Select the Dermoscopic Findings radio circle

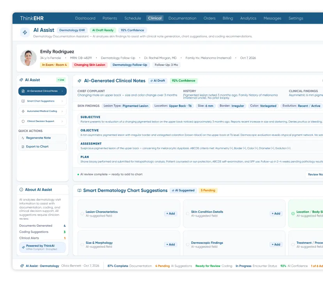coord(188,245)
